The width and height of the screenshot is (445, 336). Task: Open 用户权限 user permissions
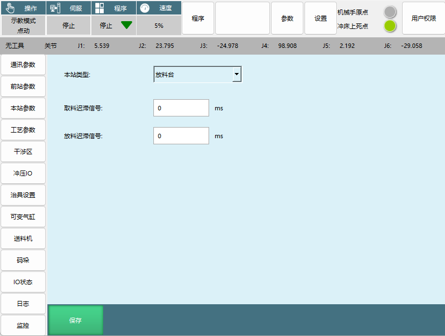(423, 18)
